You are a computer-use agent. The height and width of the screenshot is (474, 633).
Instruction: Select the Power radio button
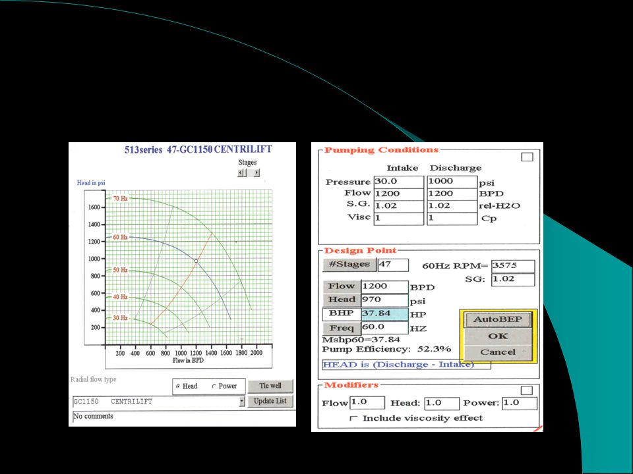(x=214, y=386)
